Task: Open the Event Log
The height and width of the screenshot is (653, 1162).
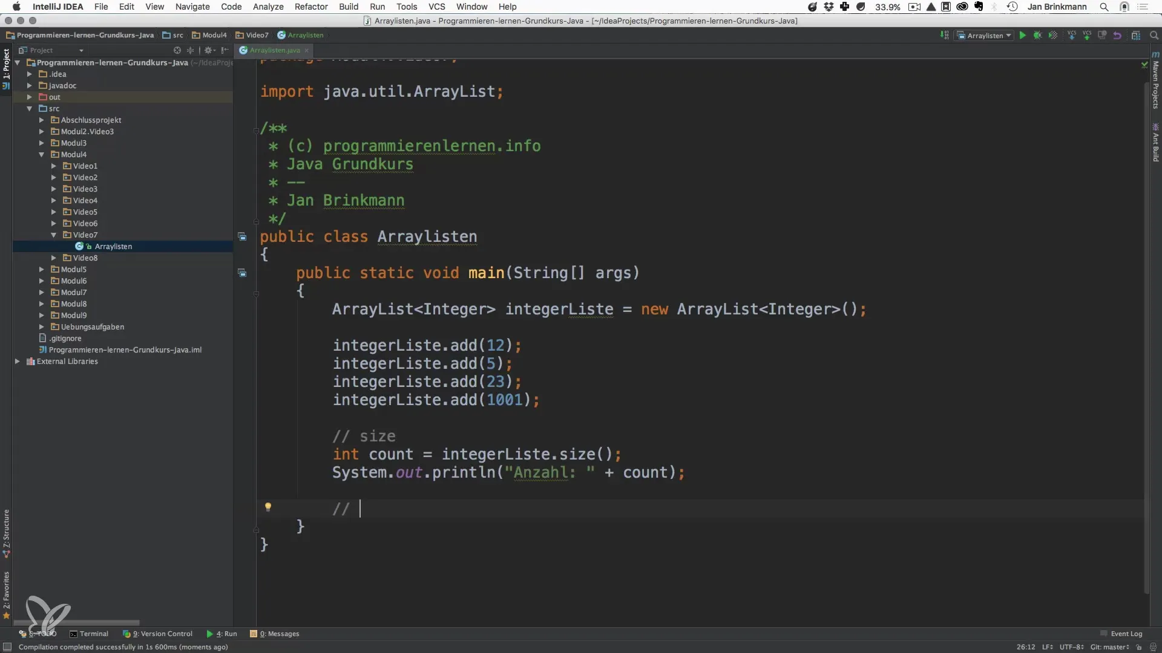Action: [x=1121, y=634]
